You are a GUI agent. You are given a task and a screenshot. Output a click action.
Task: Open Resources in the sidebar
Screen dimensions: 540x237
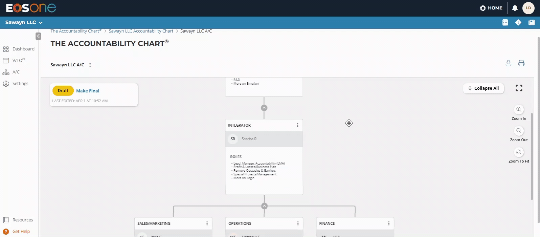(23, 220)
